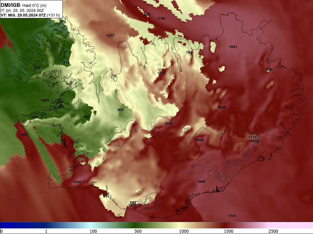Screen dimensions: 313x234
Task: Select the 1500 legend tick label
Action: pos(228,231)
